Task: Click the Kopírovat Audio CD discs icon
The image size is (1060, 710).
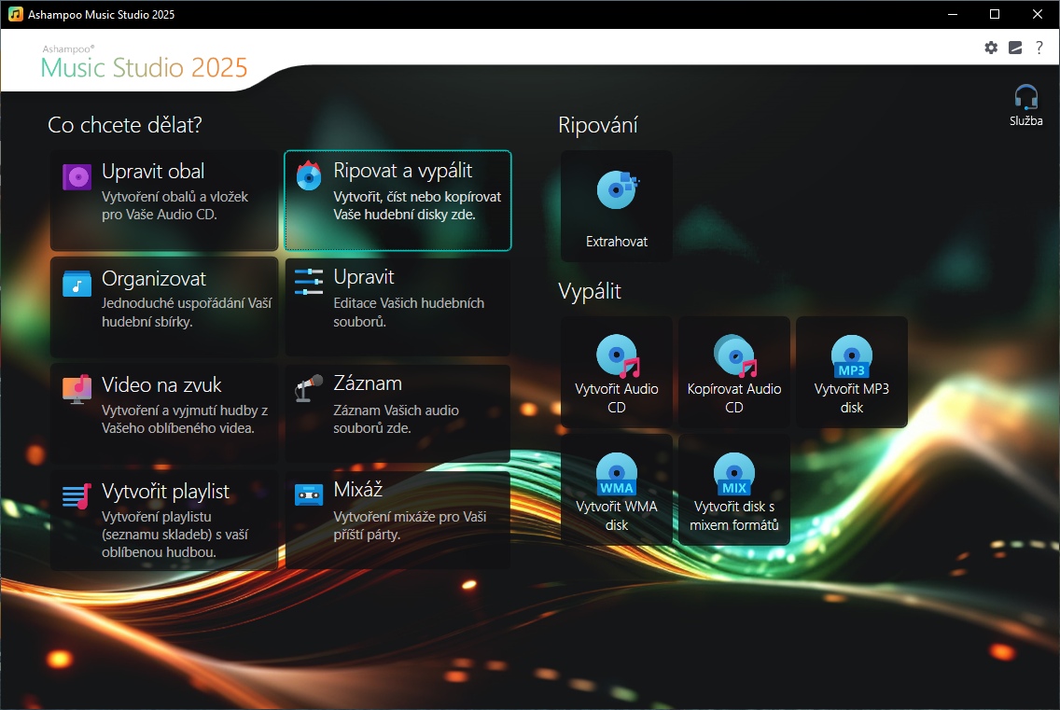Action: [x=735, y=355]
